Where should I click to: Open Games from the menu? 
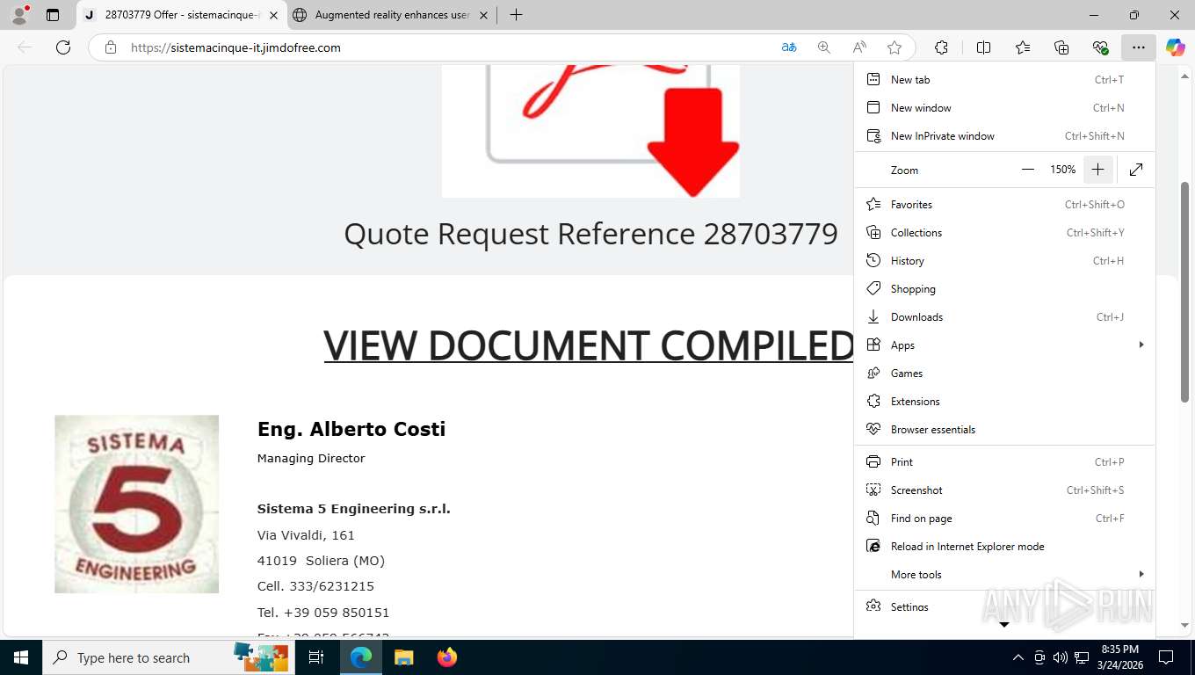[x=1004, y=373]
